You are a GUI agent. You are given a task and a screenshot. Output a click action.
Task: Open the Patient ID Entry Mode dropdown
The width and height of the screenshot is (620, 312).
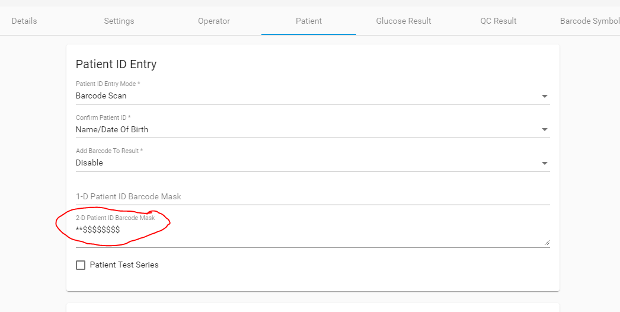click(308, 95)
